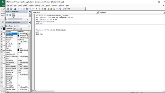Open the Insert menu
The height and width of the screenshot is (93, 165).
point(25,5)
